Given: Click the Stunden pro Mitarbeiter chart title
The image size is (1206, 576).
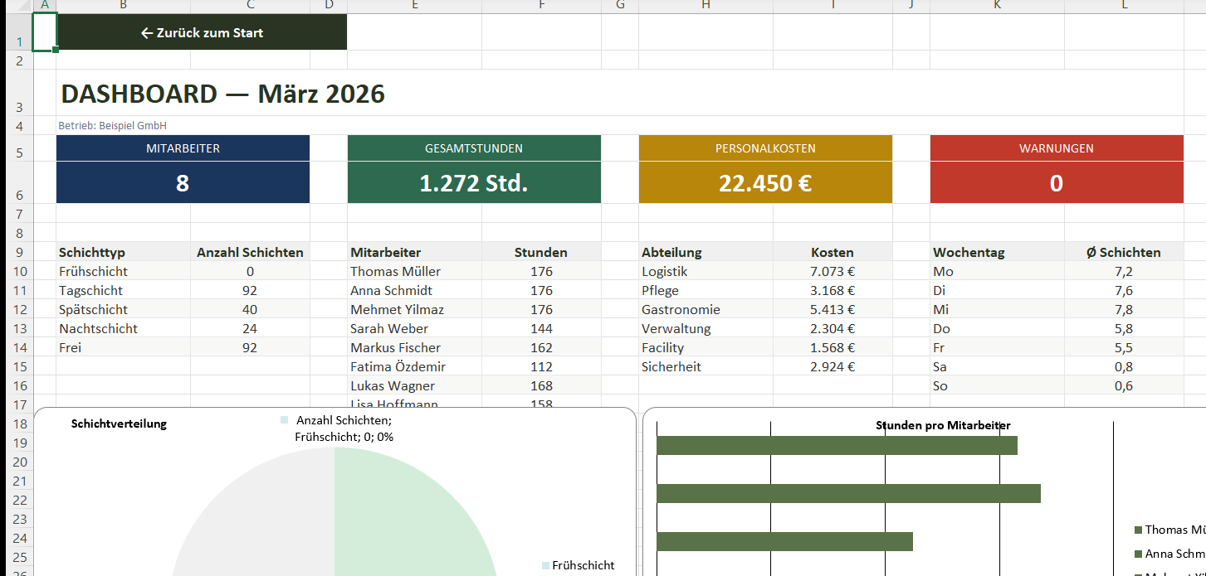Looking at the screenshot, I should pos(943,425).
